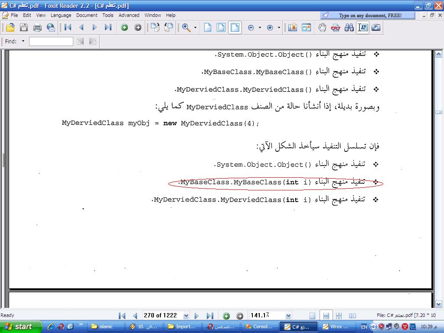Select the Hand tool
This screenshot has width=444, height=333.
click(322, 27)
